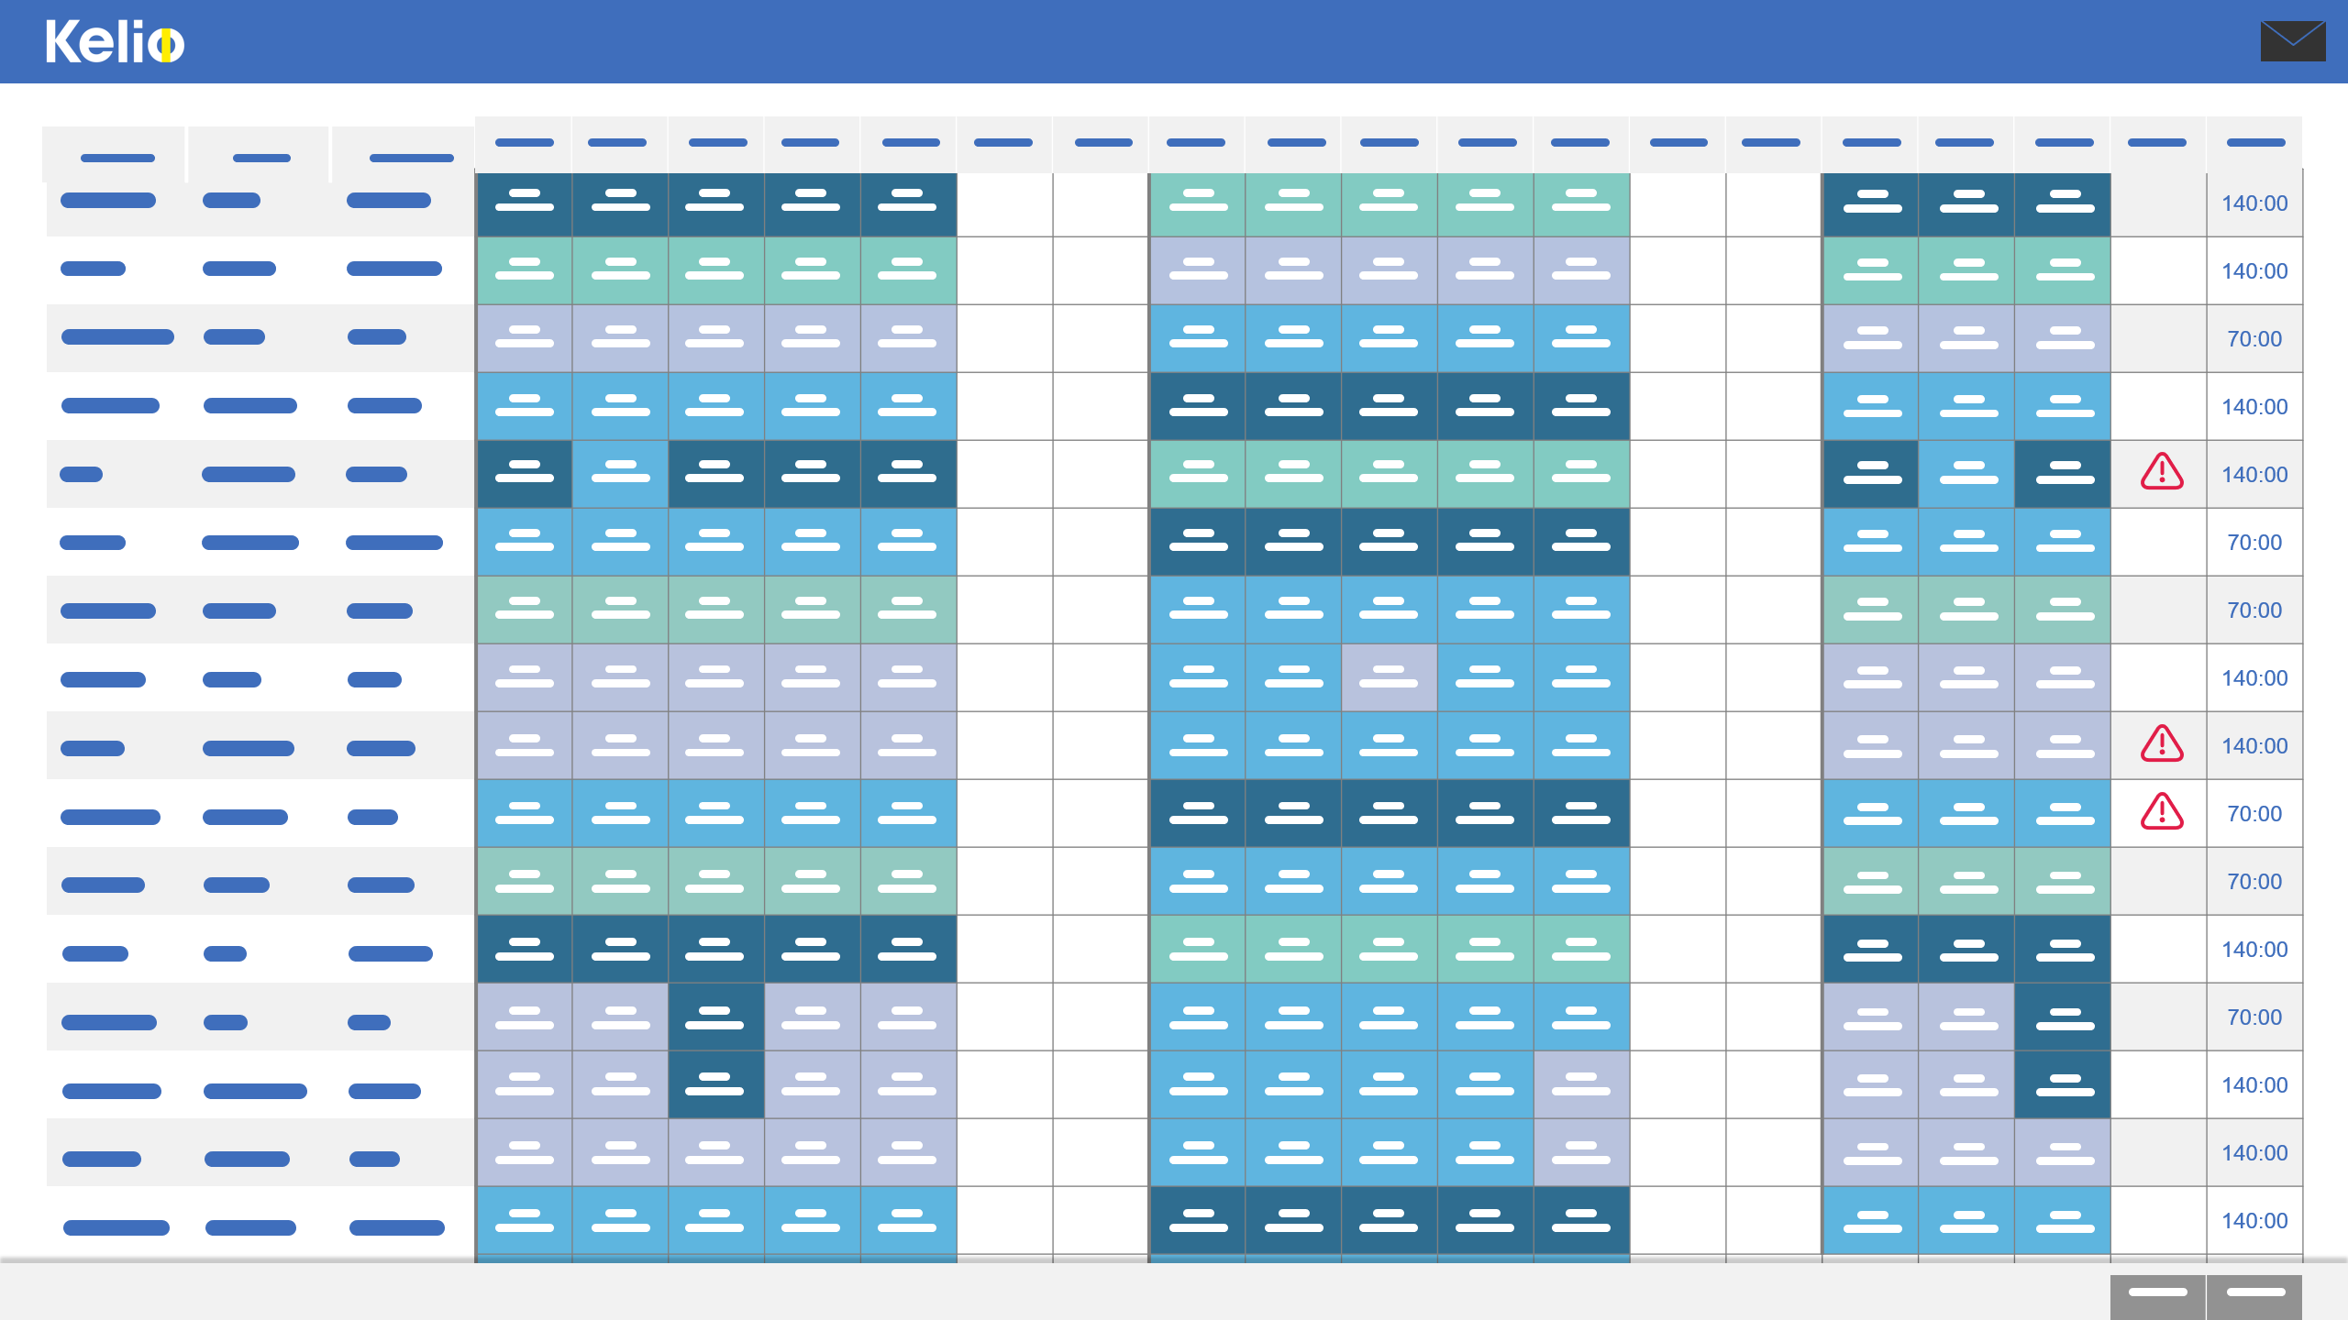Click the lowest red warning triangle icon

click(x=2162, y=812)
